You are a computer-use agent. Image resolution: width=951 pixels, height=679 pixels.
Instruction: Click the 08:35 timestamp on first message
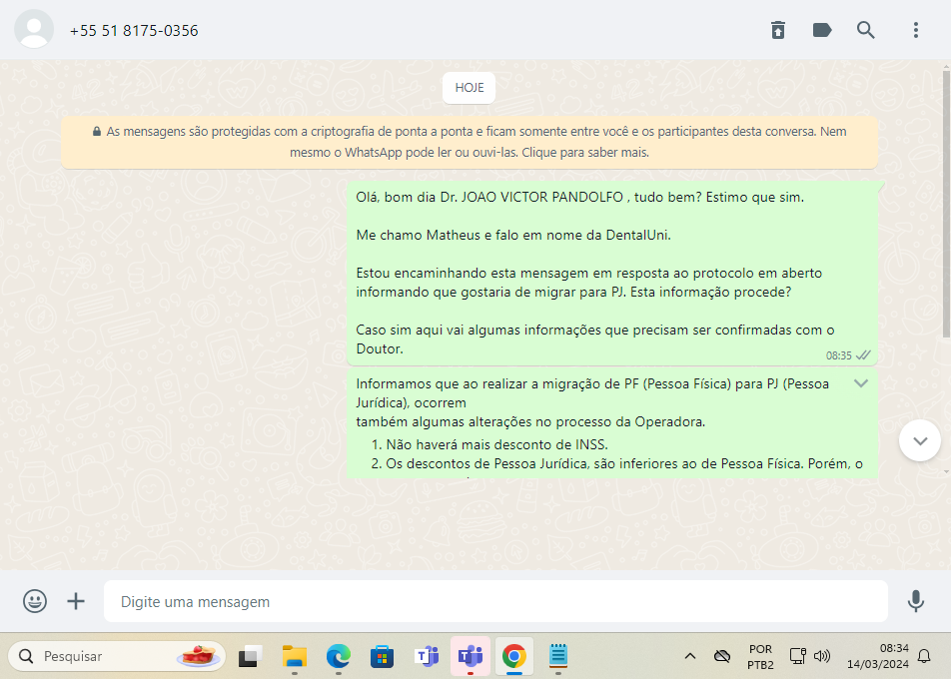[x=838, y=355]
